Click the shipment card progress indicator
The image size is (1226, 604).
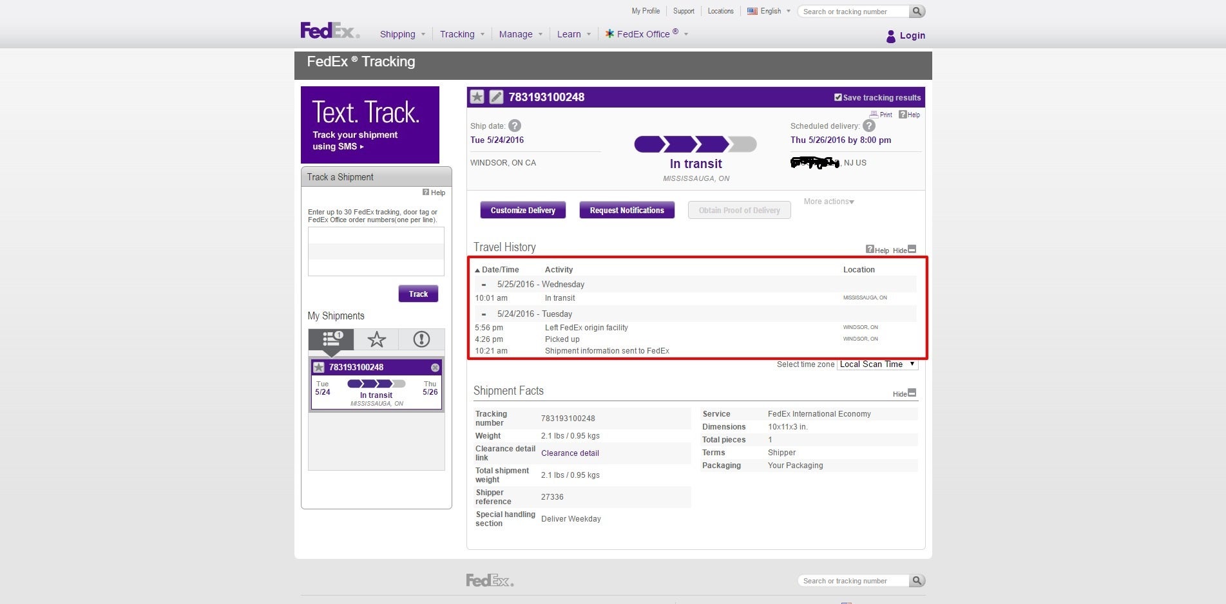(376, 384)
